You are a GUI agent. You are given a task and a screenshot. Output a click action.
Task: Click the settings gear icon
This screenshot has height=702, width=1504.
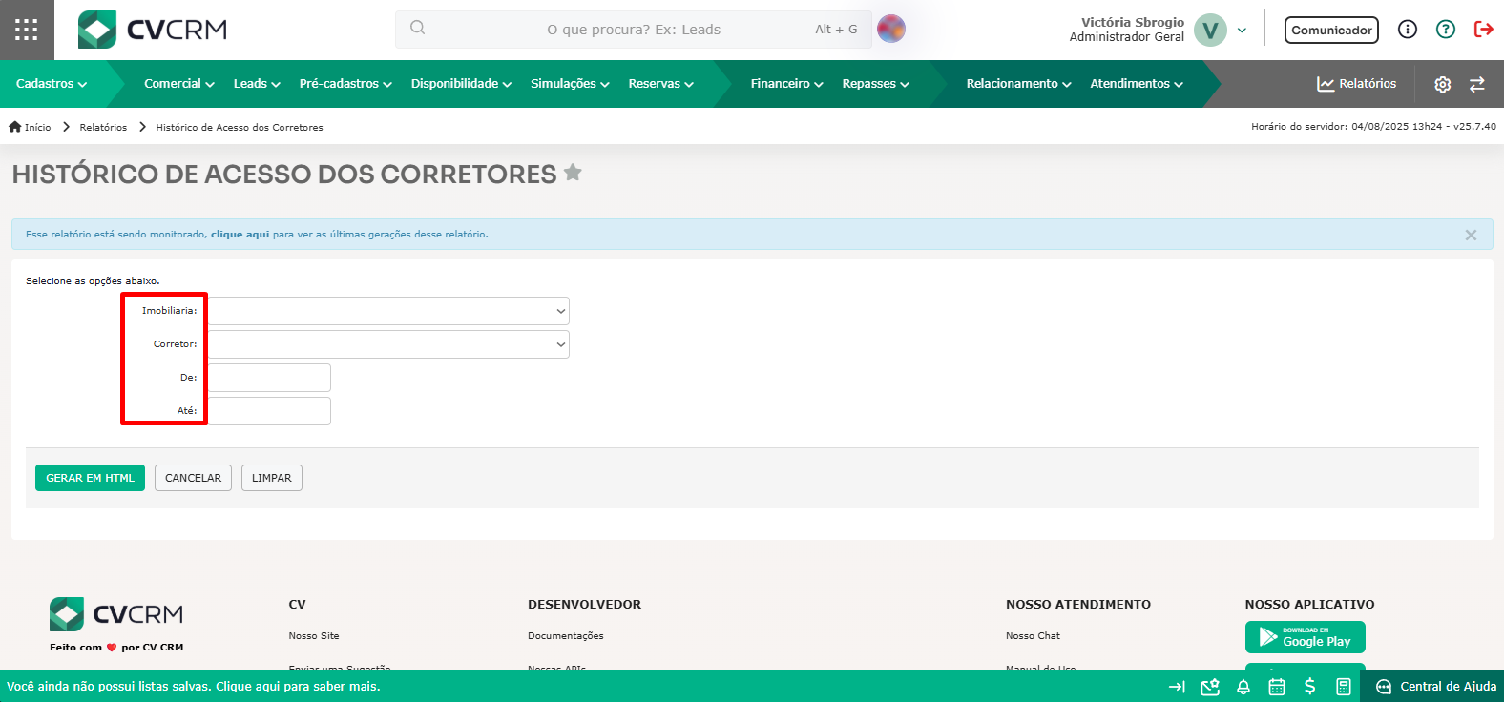[x=1443, y=84]
